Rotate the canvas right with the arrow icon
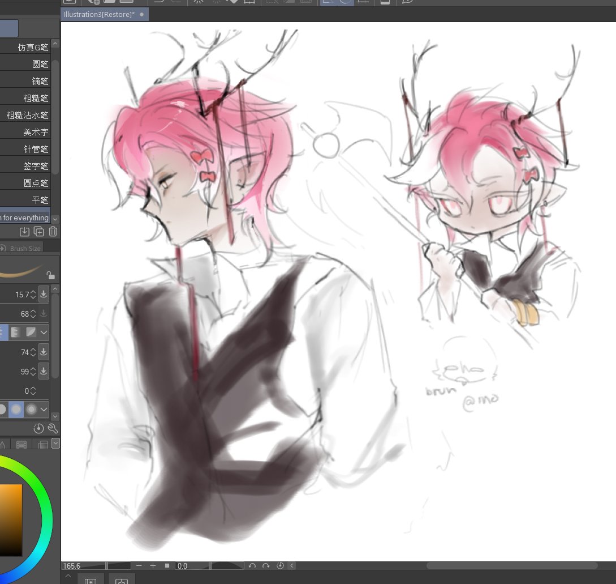 (x=266, y=565)
